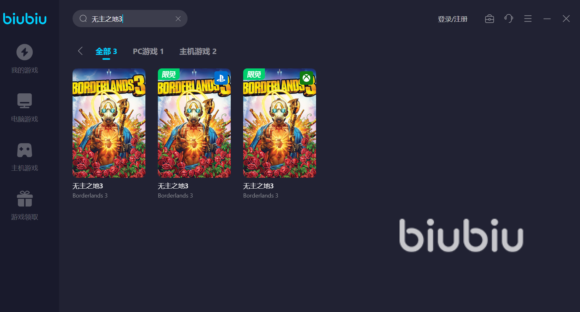Select the Xbox Borderlands 3 cover
The width and height of the screenshot is (580, 312).
(280, 123)
